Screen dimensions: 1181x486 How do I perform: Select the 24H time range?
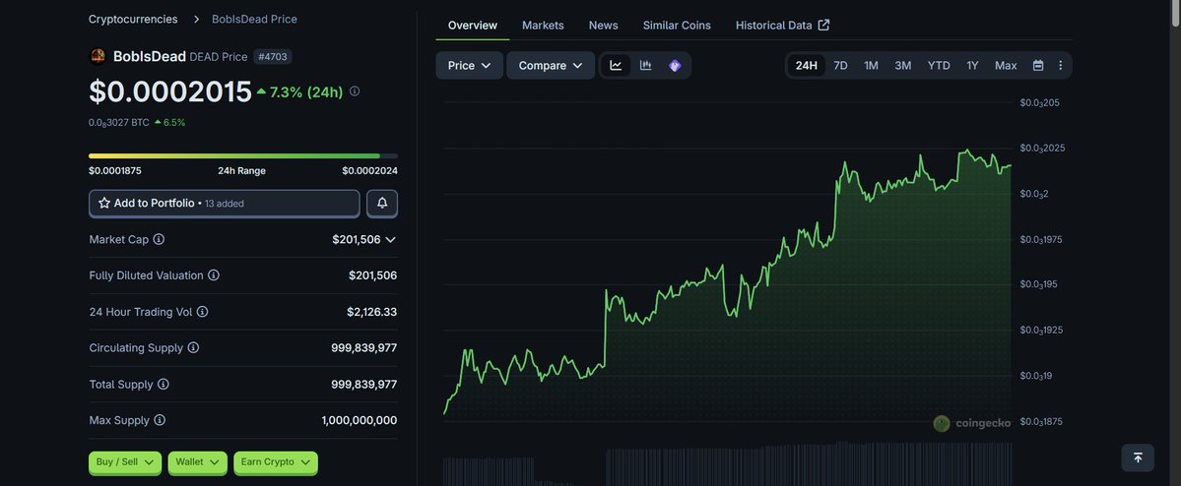806,66
